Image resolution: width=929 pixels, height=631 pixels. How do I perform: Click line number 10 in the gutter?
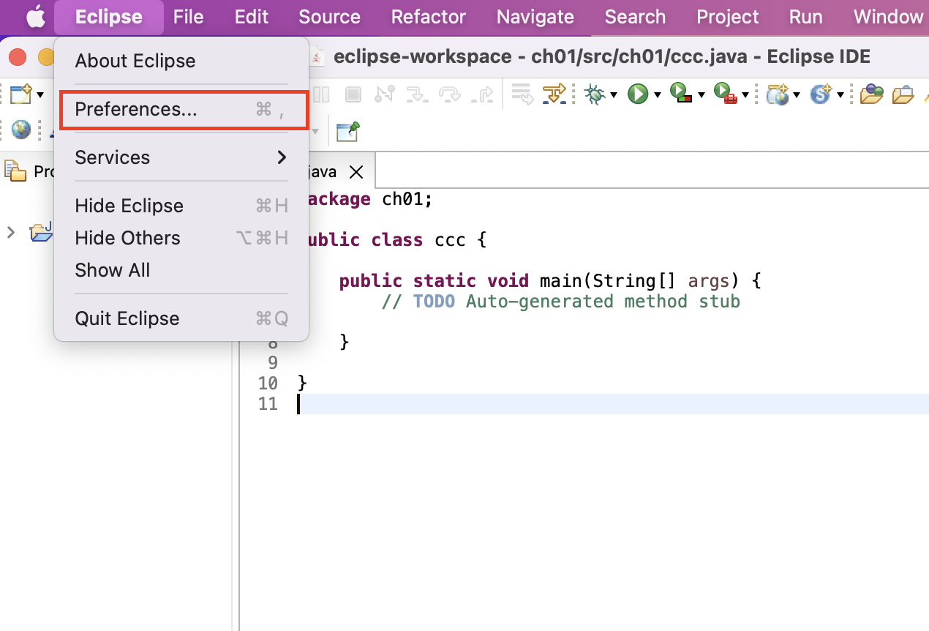coord(268,384)
